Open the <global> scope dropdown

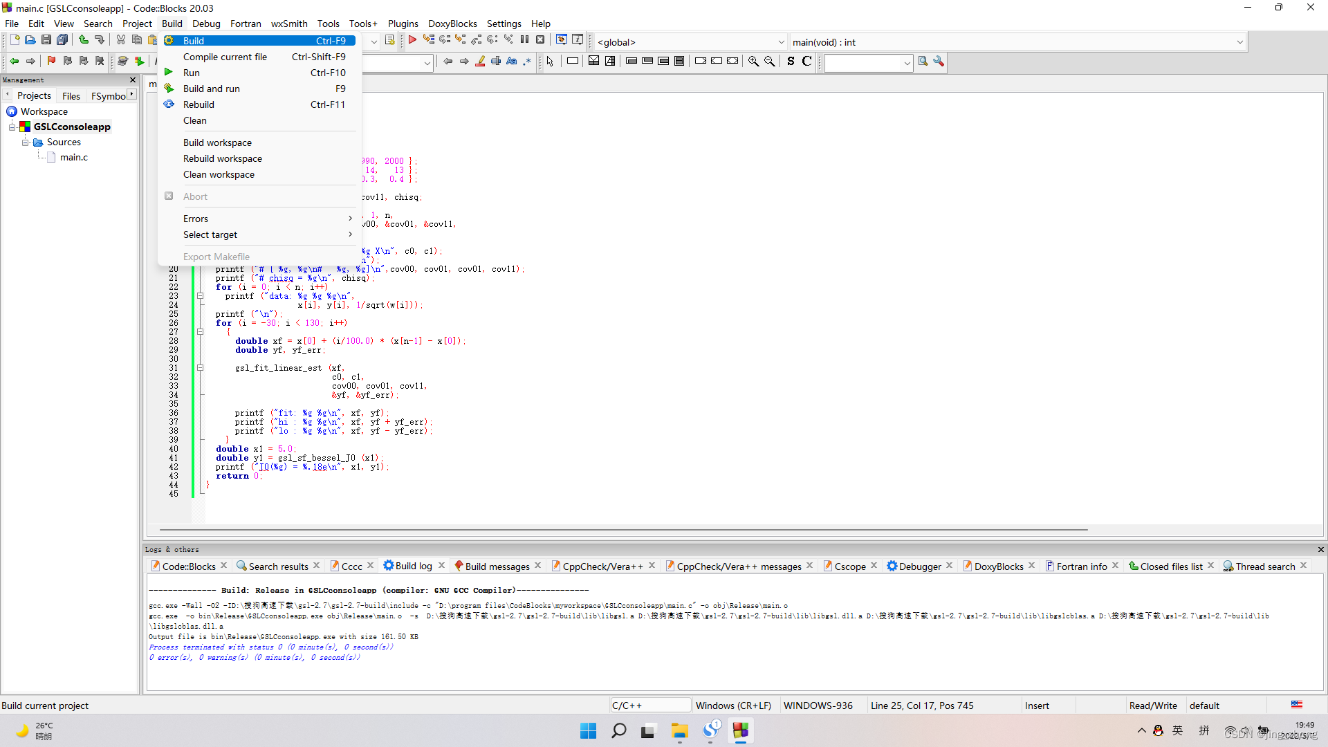point(691,42)
